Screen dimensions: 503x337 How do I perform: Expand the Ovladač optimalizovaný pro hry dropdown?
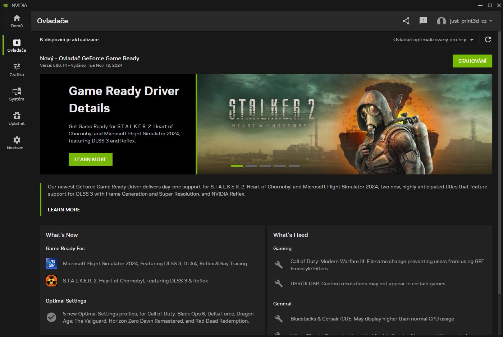pyautogui.click(x=433, y=39)
